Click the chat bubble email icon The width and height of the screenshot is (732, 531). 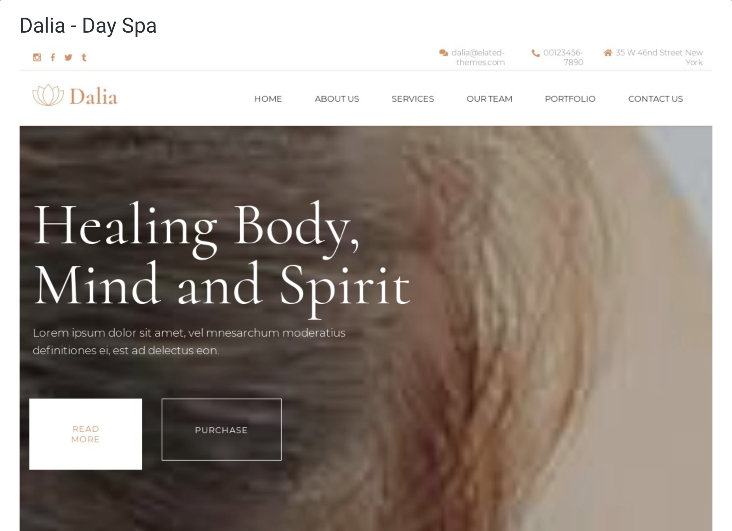point(443,53)
